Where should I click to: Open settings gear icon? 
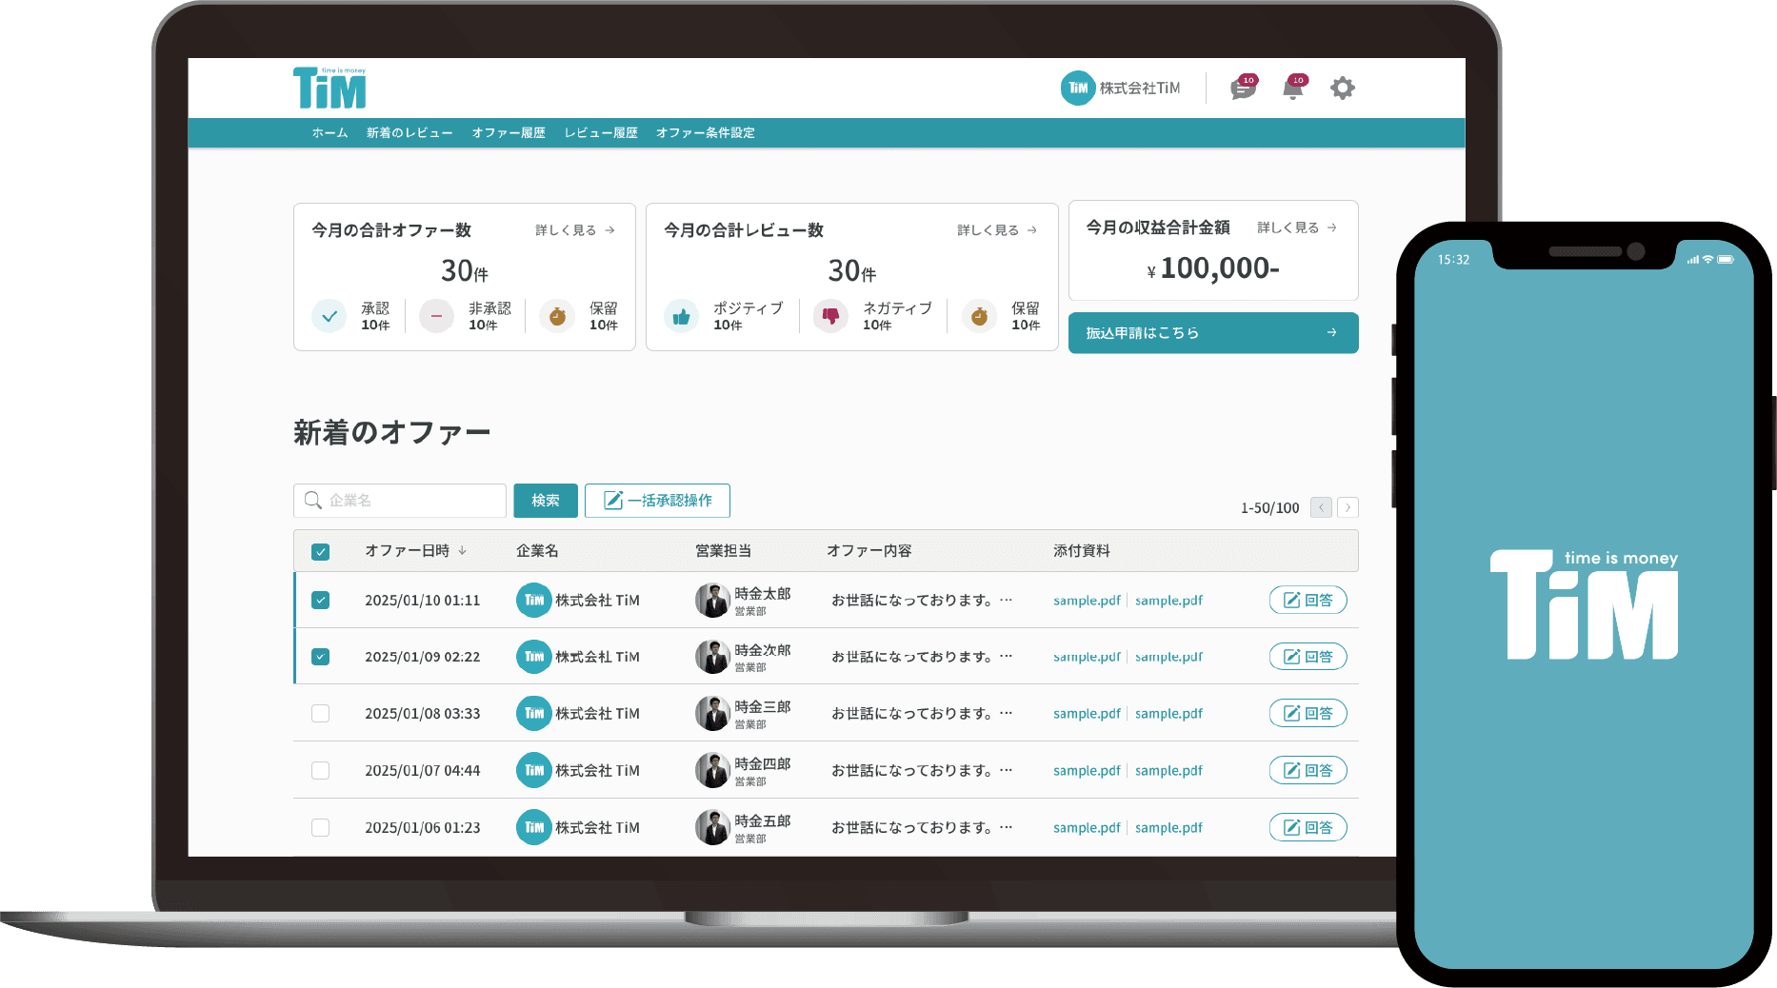click(x=1342, y=89)
